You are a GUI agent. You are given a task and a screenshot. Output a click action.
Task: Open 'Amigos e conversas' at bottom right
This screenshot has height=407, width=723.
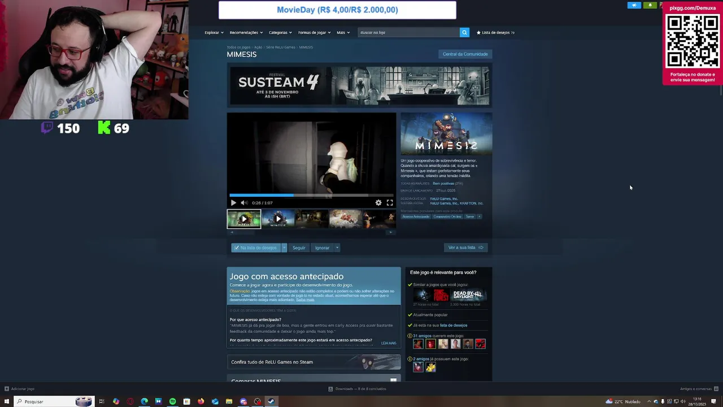point(698,389)
